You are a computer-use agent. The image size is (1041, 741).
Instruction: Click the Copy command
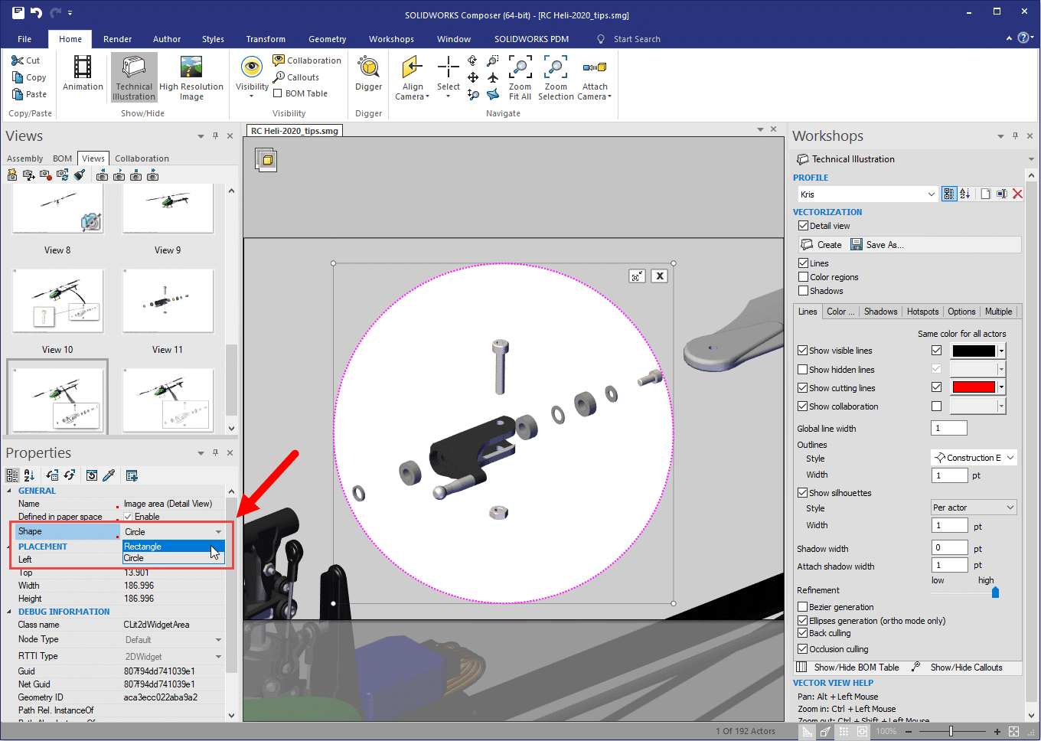coord(29,77)
